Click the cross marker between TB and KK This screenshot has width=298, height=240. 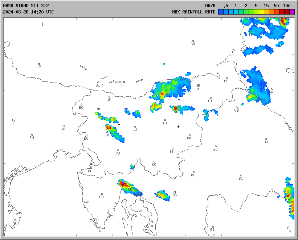[178, 127]
